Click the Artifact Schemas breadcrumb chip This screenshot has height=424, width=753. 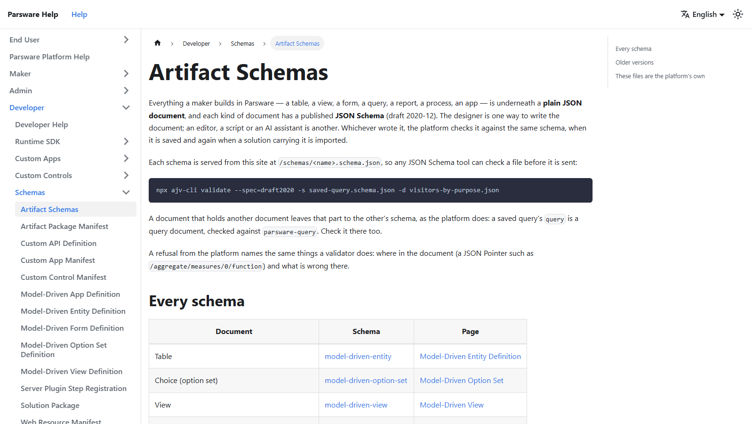[x=297, y=43]
